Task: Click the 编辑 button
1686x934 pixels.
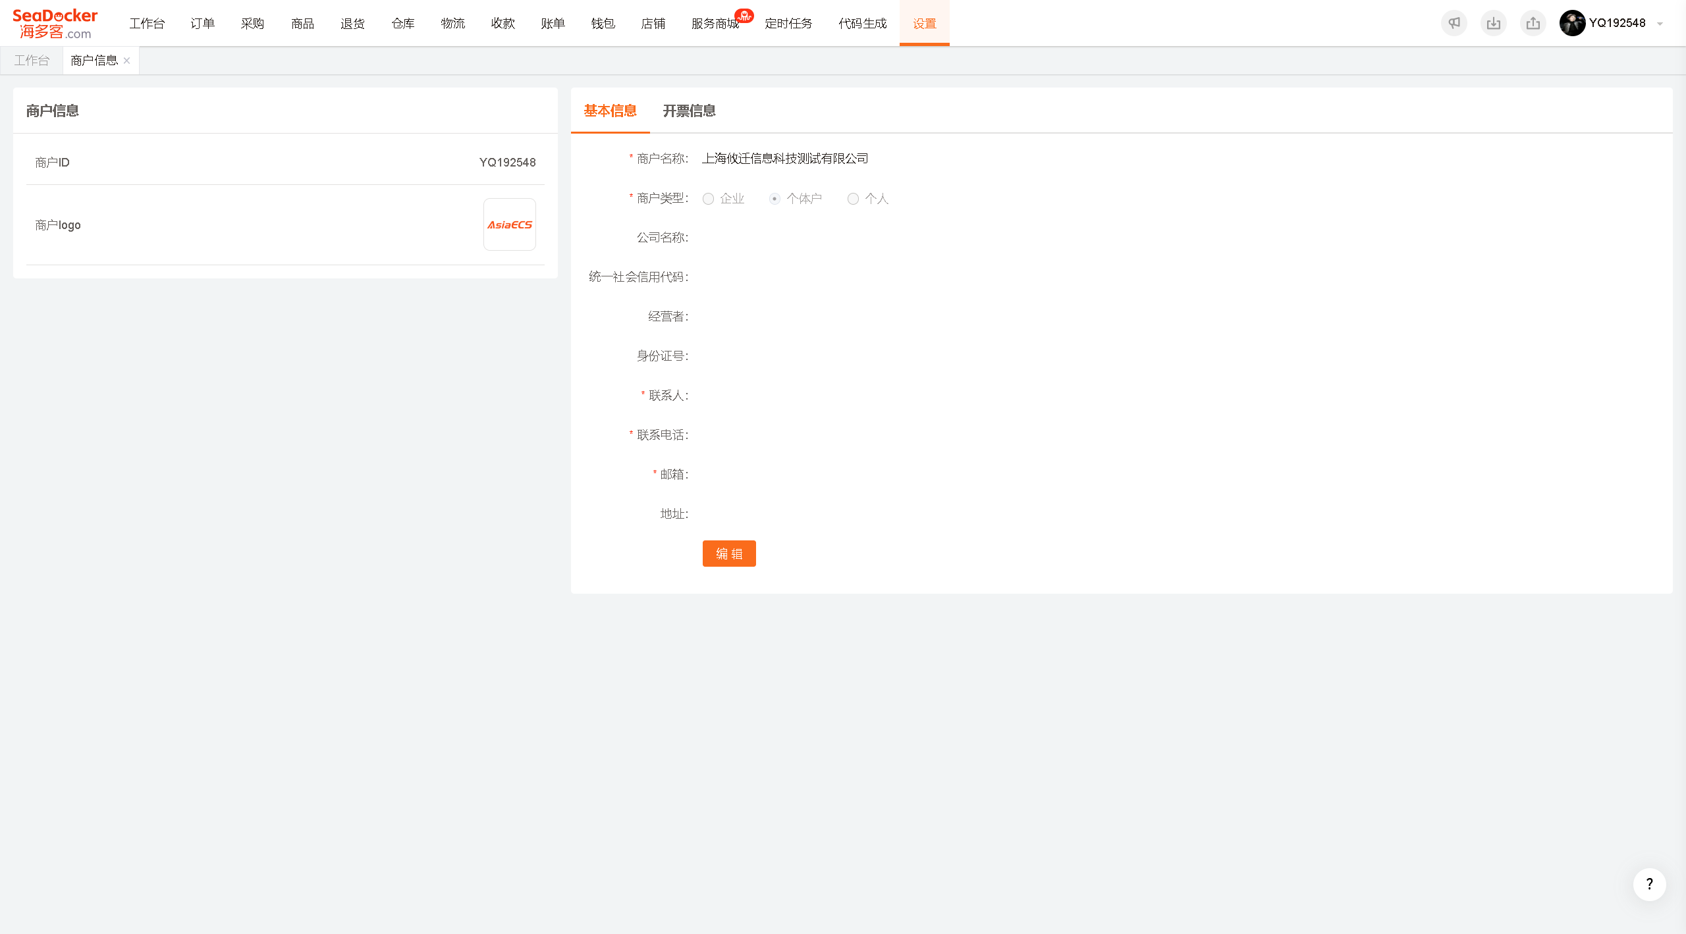Action: 729,554
